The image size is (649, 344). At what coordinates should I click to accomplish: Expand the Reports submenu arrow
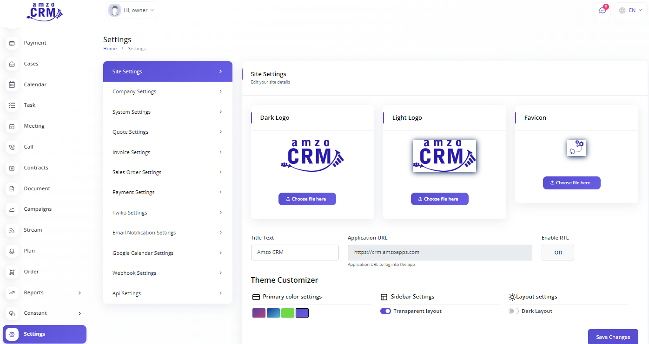79,293
